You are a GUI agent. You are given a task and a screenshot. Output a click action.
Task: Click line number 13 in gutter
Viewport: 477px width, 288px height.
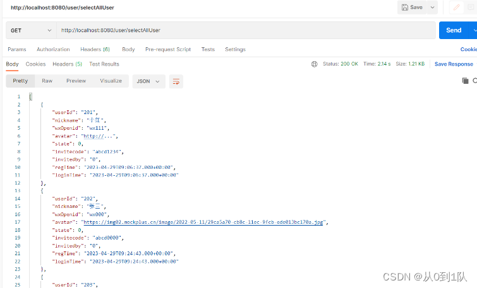[x=18, y=191]
